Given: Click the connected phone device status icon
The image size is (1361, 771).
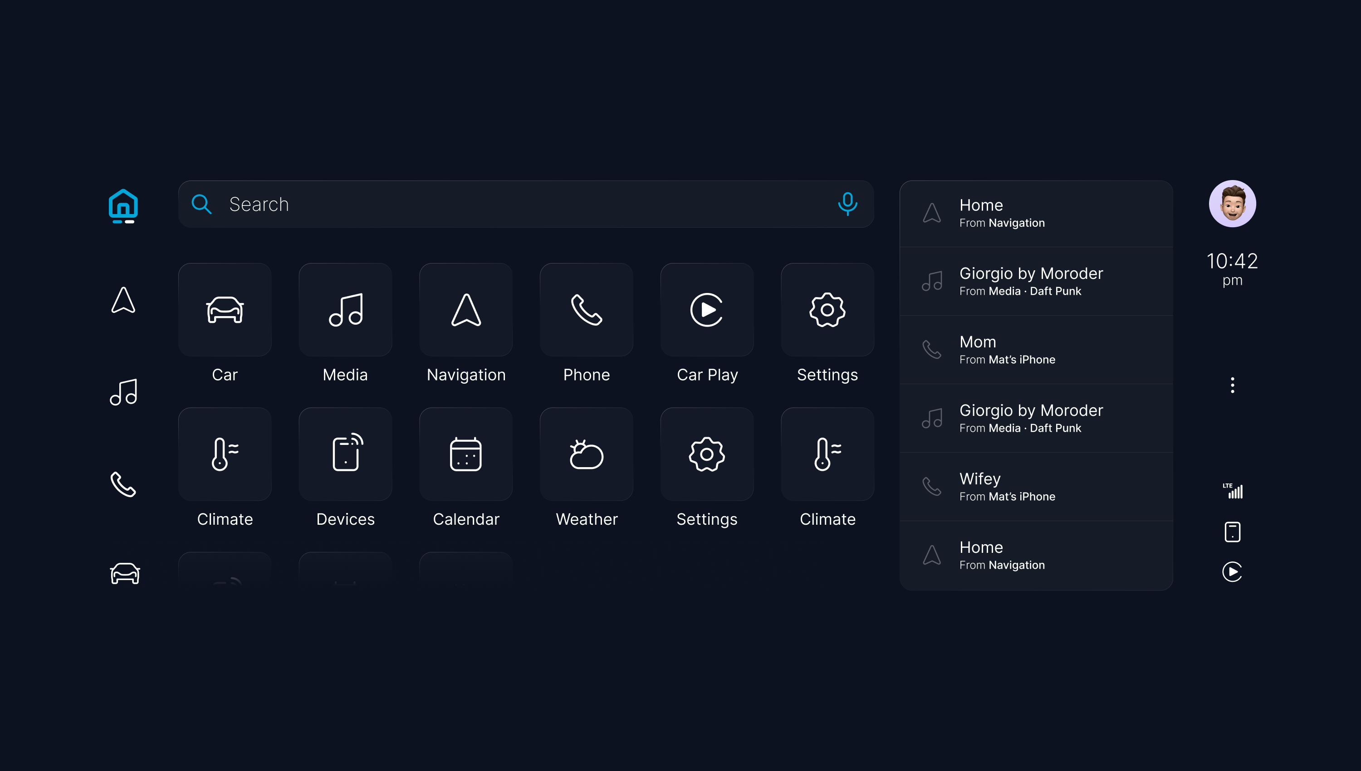Looking at the screenshot, I should [1232, 532].
